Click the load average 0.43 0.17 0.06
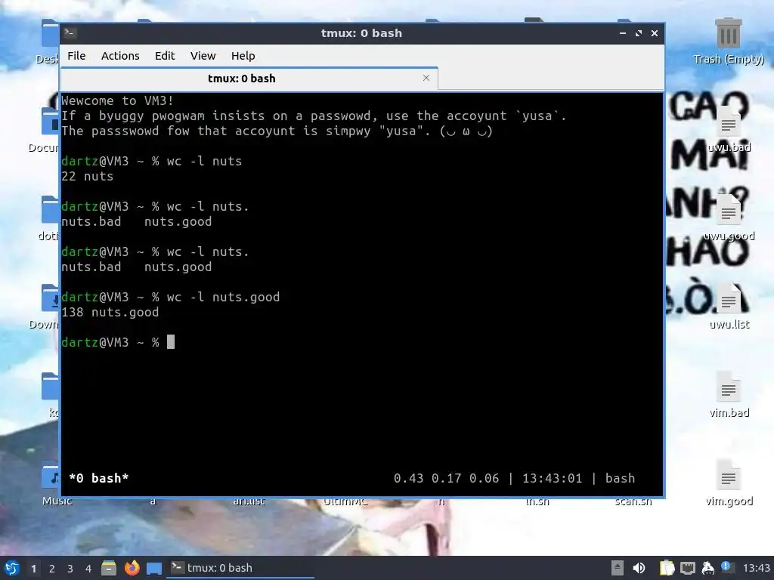774x580 pixels. (x=446, y=478)
